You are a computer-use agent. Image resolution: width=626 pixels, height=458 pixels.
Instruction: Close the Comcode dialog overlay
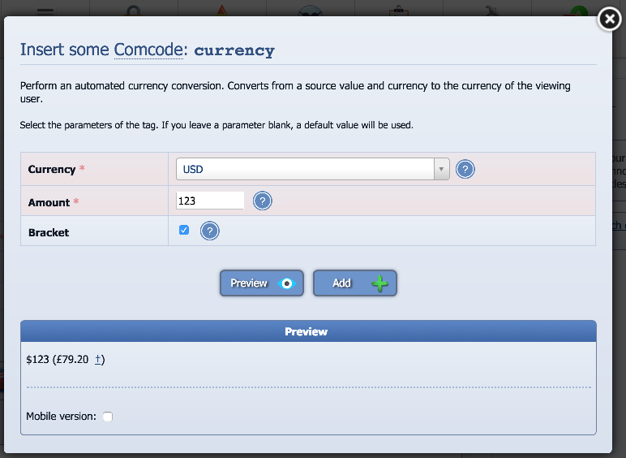[609, 19]
